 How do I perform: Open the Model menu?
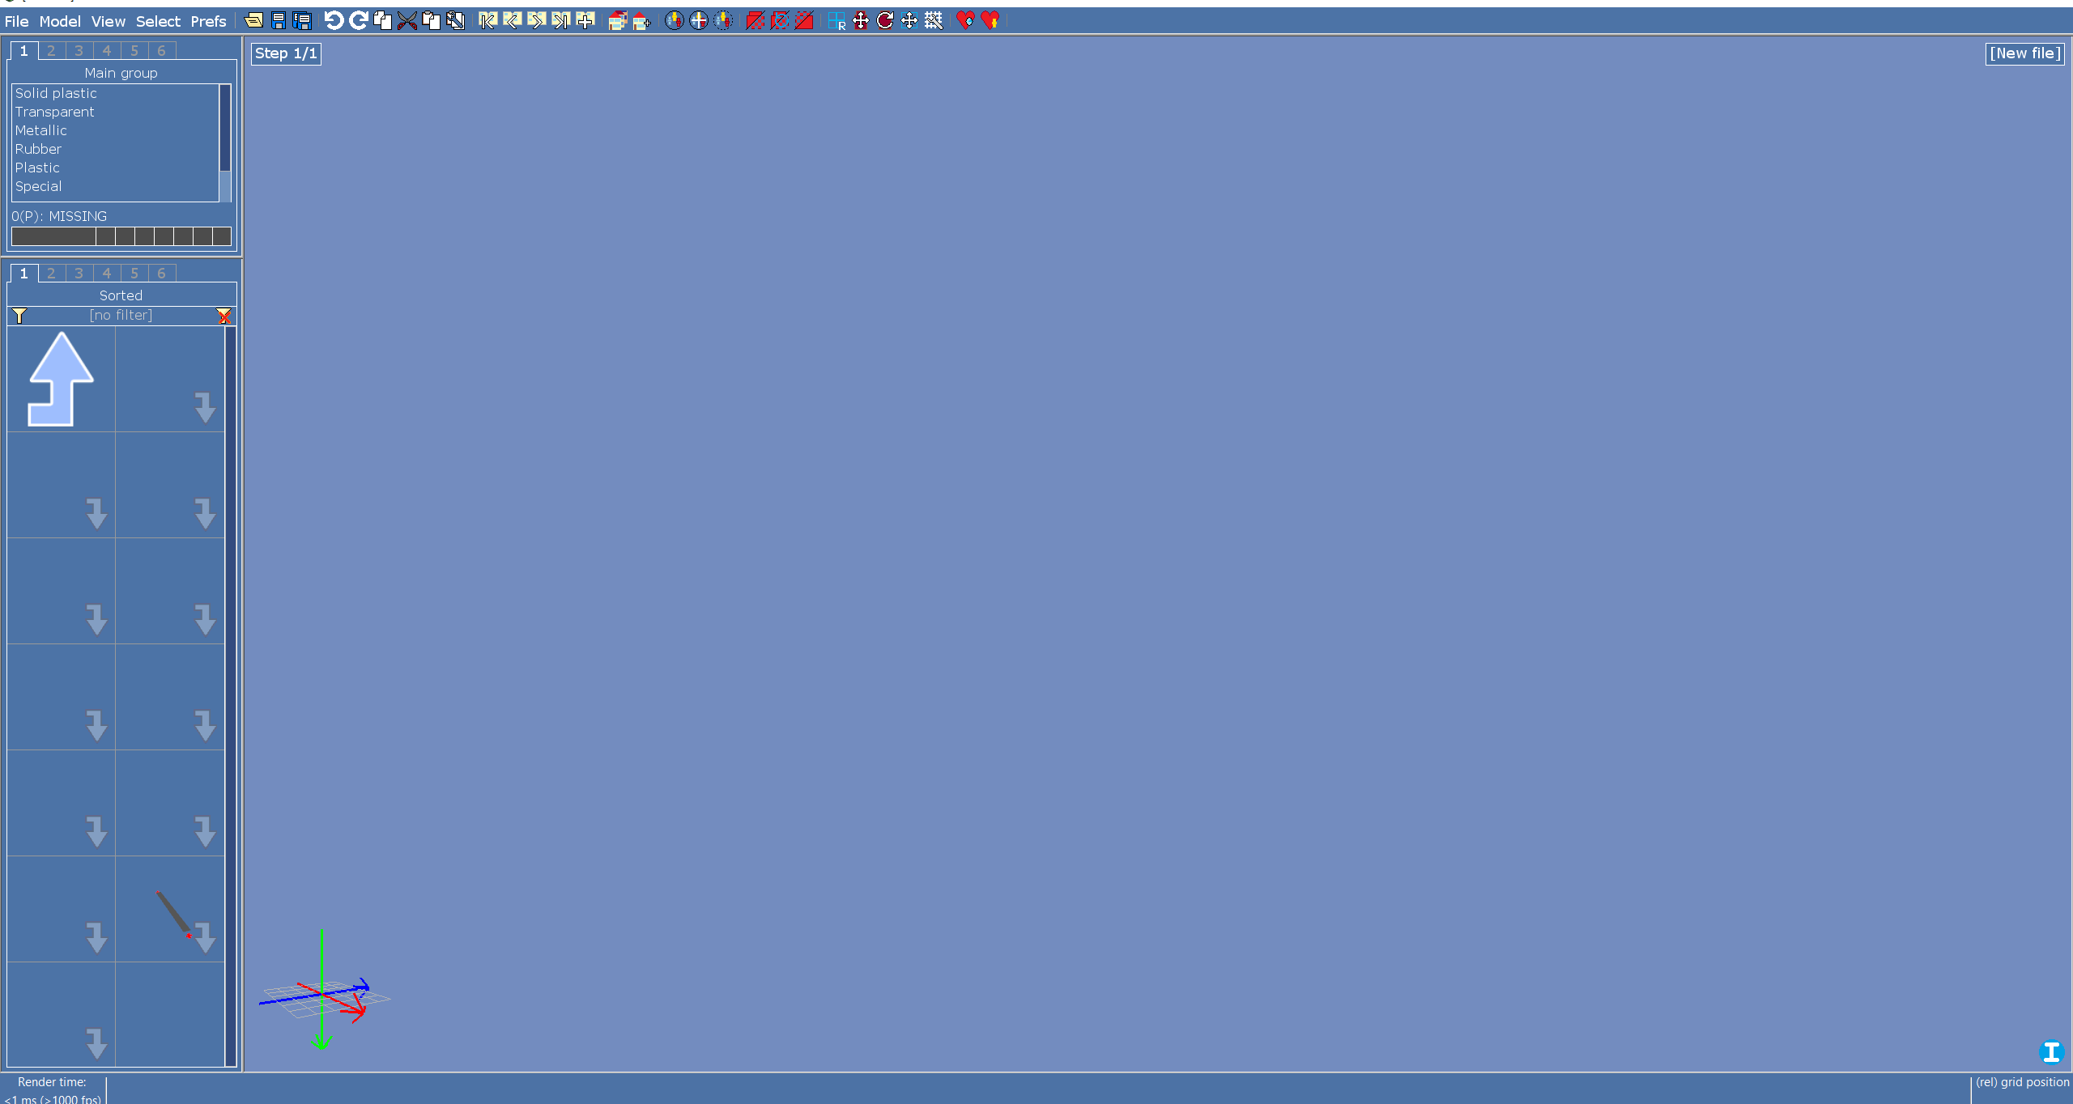(60, 22)
